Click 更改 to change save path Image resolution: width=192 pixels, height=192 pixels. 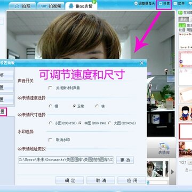(125, 160)
